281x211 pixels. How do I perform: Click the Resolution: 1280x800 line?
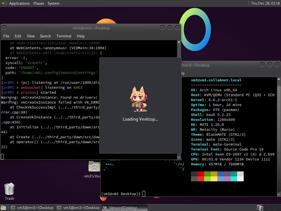[x=213, y=120]
